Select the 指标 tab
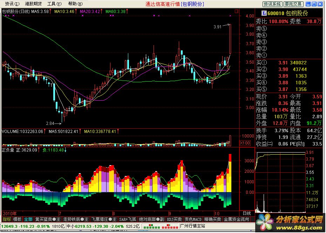The image size is (326, 233). 7,219
